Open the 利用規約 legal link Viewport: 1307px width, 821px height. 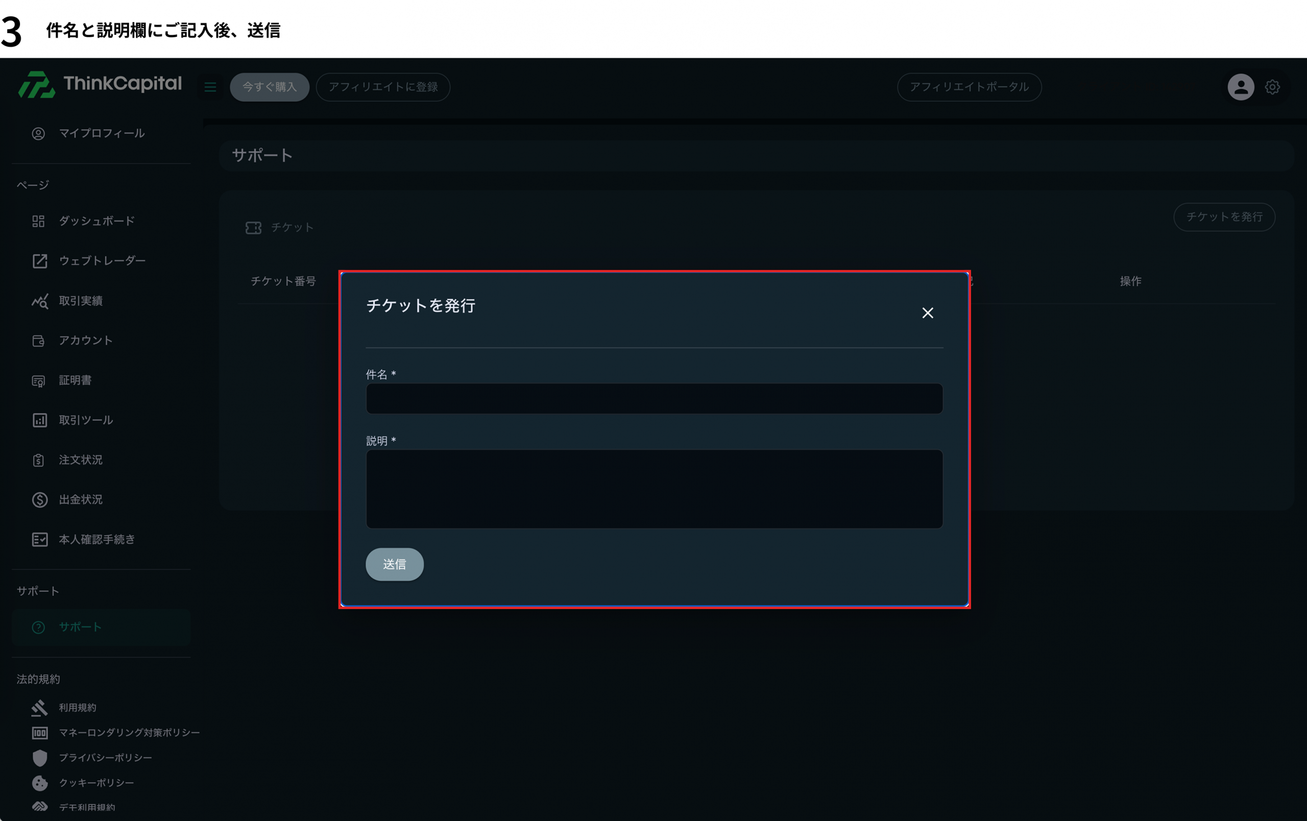[78, 708]
